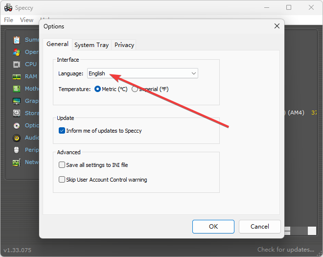Maximize the Speccy window
The image size is (323, 257).
(289, 7)
